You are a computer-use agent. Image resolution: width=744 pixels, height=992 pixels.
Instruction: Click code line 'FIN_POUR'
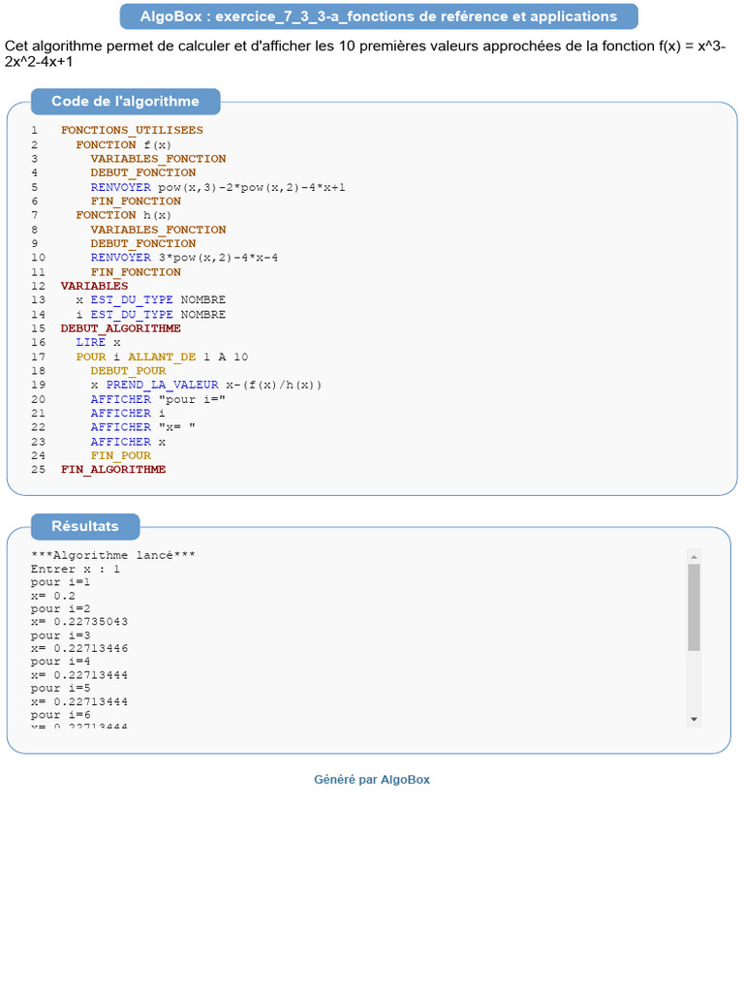click(x=121, y=455)
